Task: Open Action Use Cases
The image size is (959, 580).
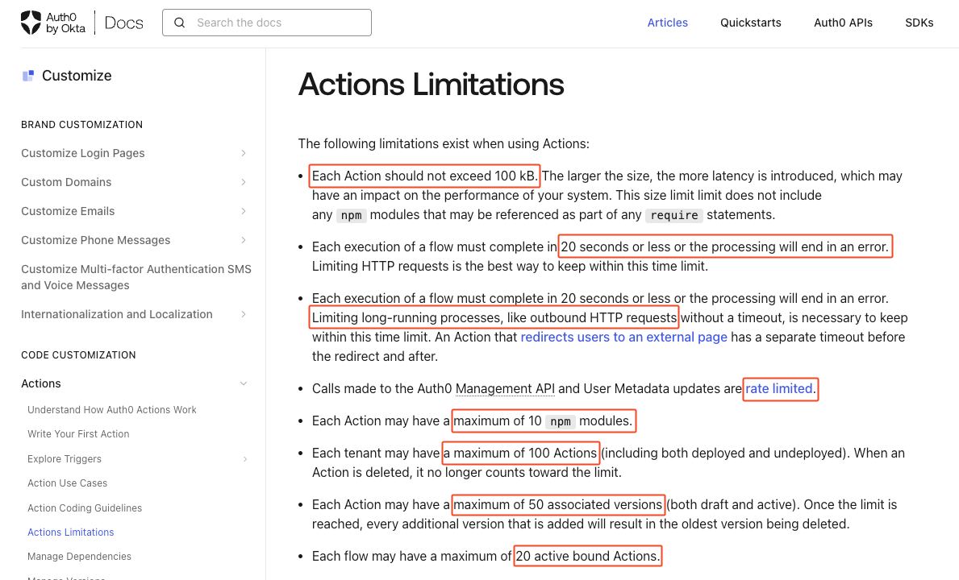Action: tap(67, 483)
